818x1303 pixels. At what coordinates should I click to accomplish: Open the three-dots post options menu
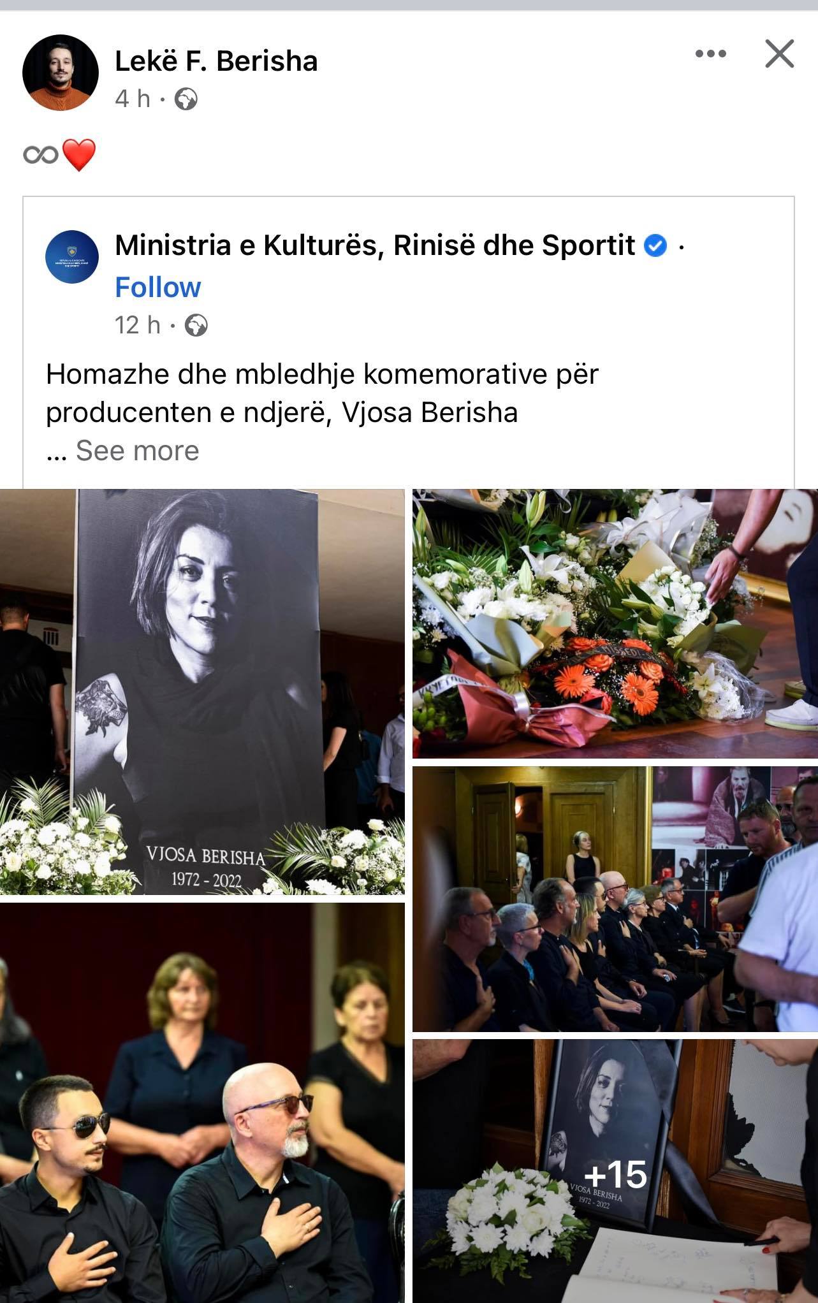(710, 54)
